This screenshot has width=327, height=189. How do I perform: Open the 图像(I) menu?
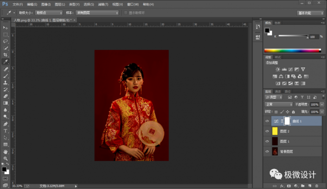[x=46, y=4]
